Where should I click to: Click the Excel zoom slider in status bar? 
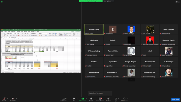(x=73, y=73)
